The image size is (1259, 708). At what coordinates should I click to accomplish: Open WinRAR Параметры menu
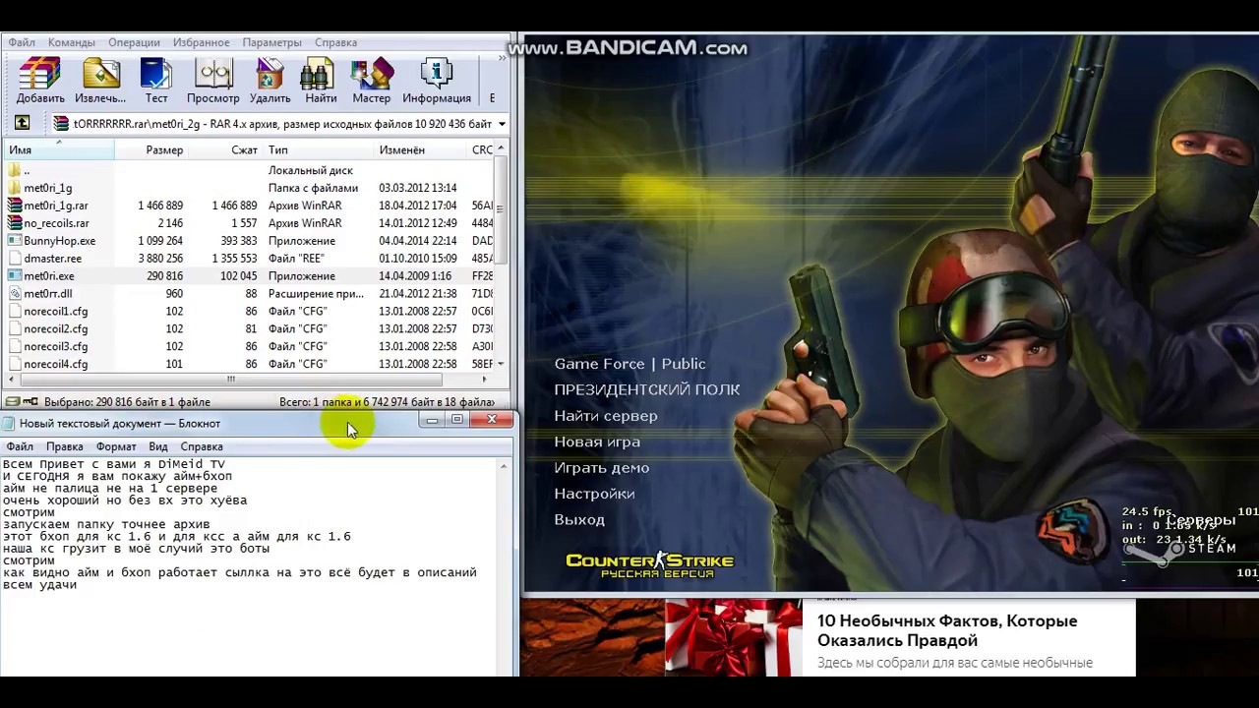tap(271, 42)
